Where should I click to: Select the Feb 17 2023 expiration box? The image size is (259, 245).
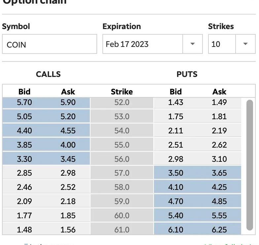pyautogui.click(x=143, y=44)
